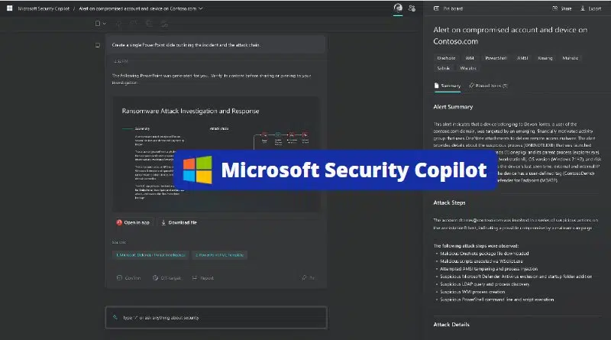
Task: Click the Report feedback option
Action: [202, 278]
